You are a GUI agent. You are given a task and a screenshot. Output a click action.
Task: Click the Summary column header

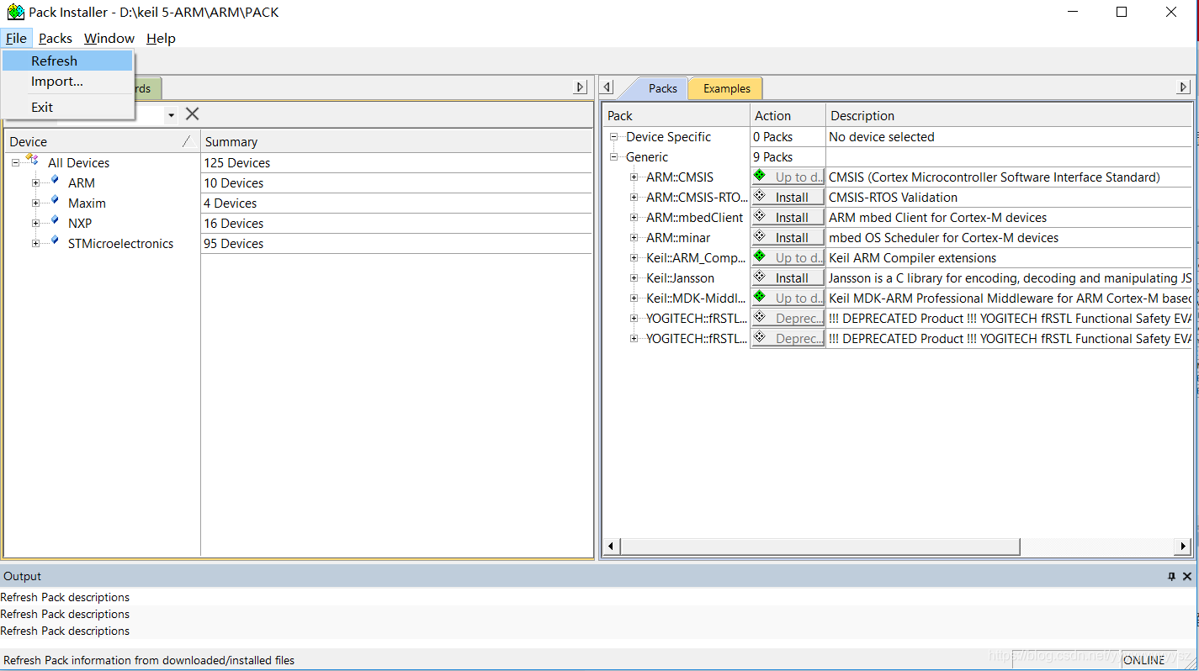[x=396, y=141]
